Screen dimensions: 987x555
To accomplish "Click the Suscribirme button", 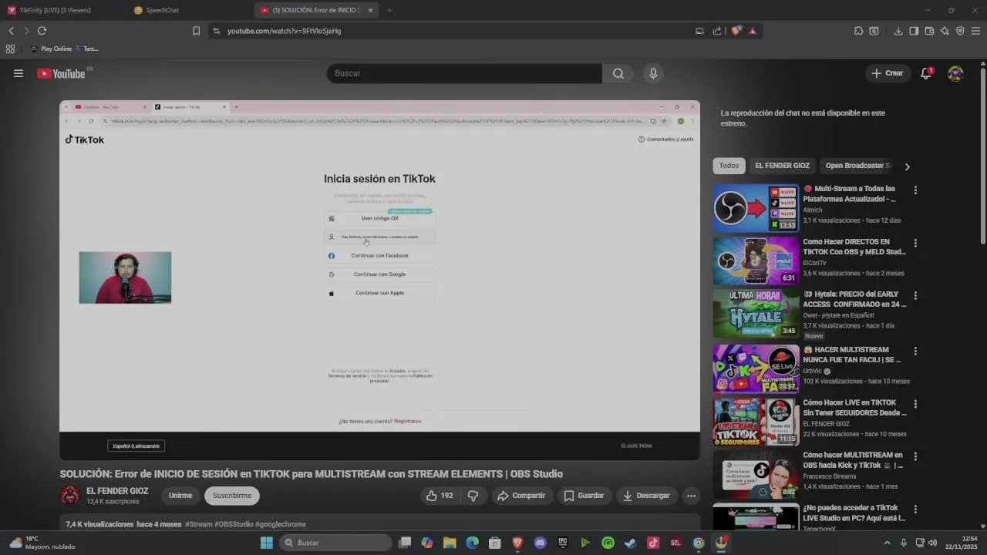I will (x=232, y=496).
